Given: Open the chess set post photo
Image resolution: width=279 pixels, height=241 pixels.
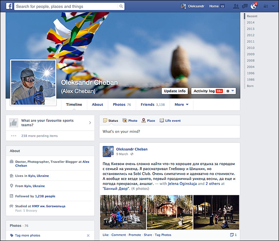Looking at the screenshot, I should pos(123,212).
